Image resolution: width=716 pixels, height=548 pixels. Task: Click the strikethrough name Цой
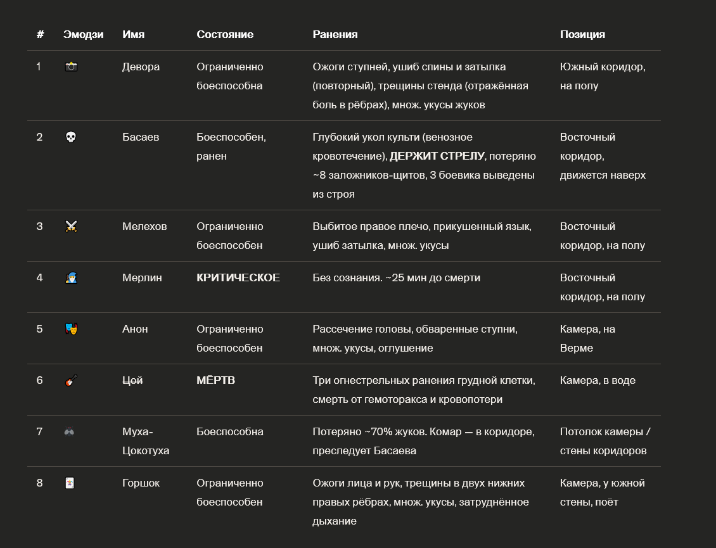132,380
